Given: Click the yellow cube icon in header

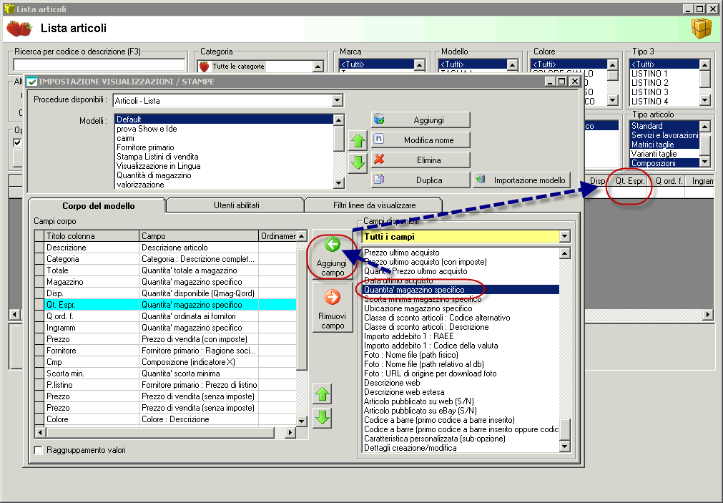Looking at the screenshot, I should tap(701, 29).
